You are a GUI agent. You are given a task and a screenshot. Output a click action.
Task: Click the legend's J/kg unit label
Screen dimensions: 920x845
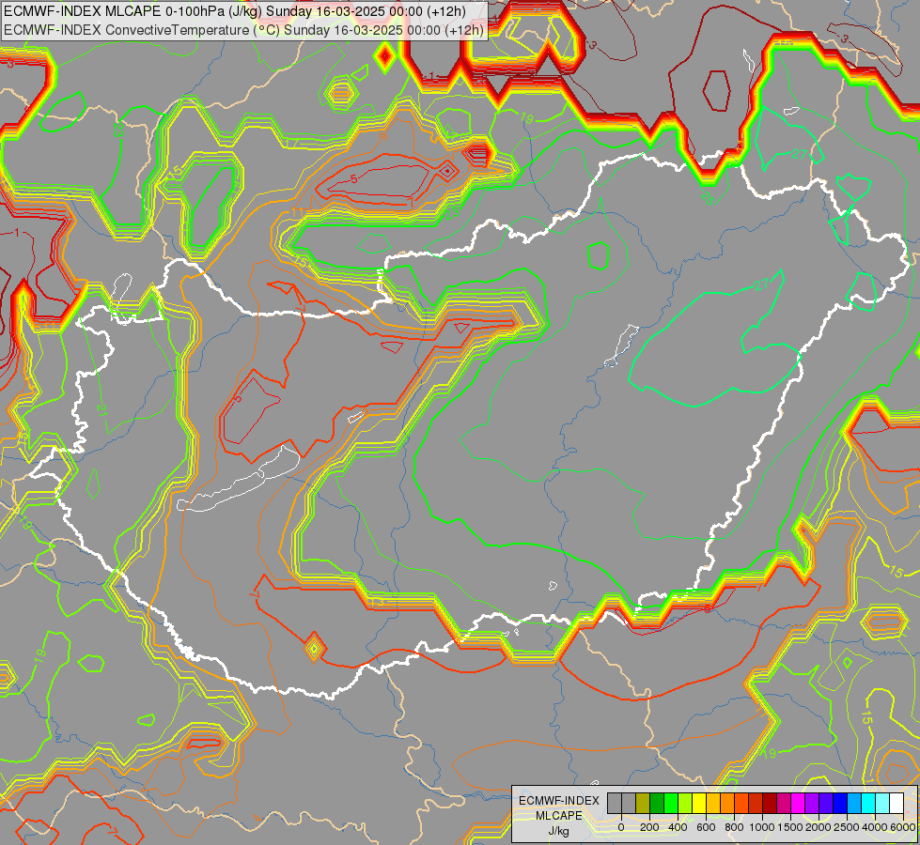coord(558,831)
